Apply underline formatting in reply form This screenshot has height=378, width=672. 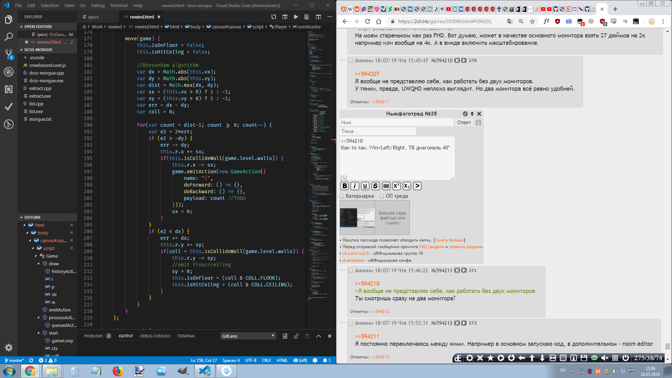click(365, 186)
